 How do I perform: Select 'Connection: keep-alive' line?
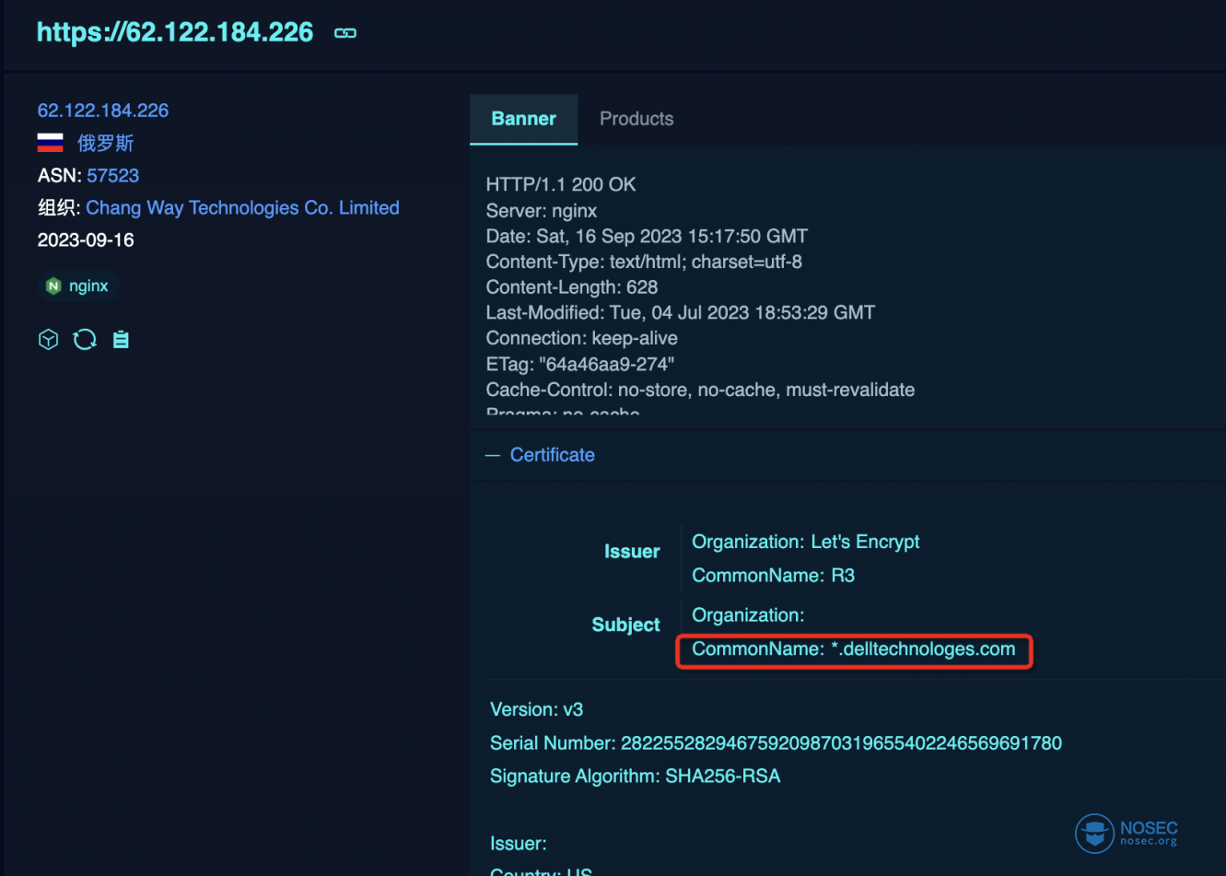[x=582, y=338]
